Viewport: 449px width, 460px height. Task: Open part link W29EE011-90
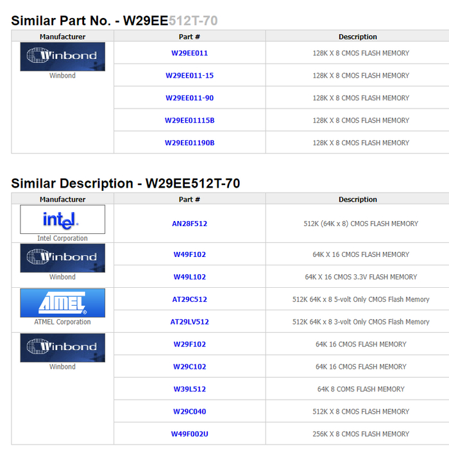[x=189, y=98]
